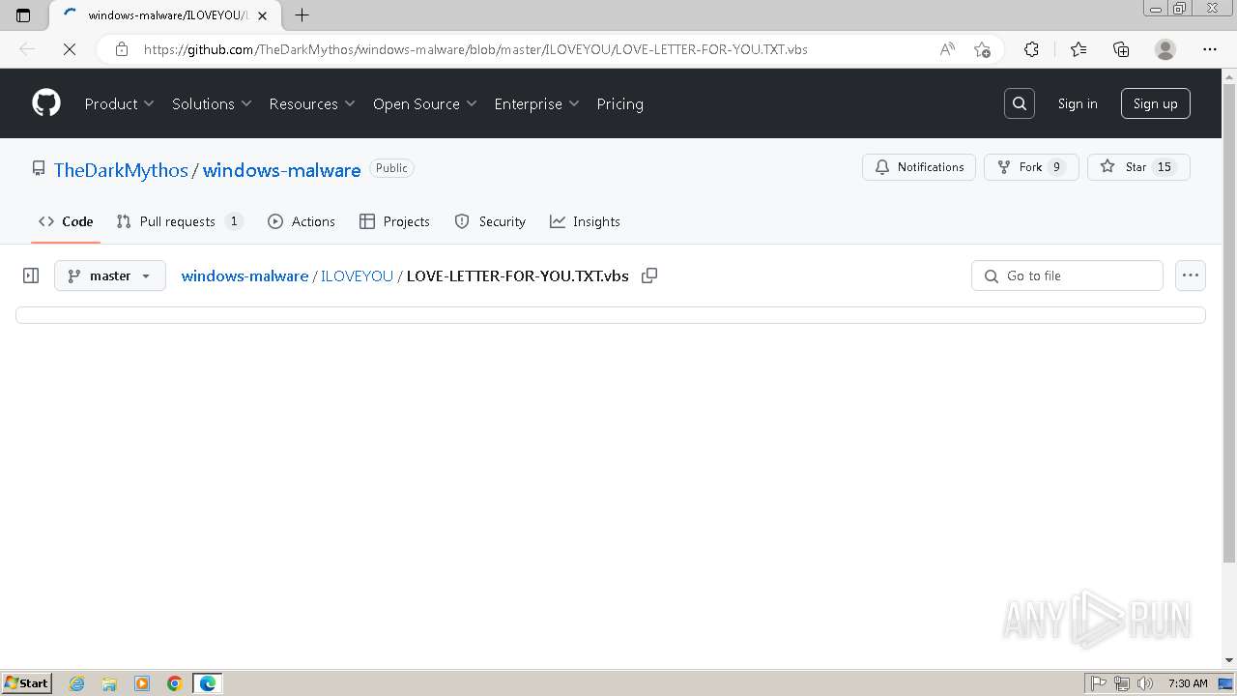Image resolution: width=1237 pixels, height=696 pixels.
Task: Click the Read aloud icon in address bar
Action: (x=947, y=49)
